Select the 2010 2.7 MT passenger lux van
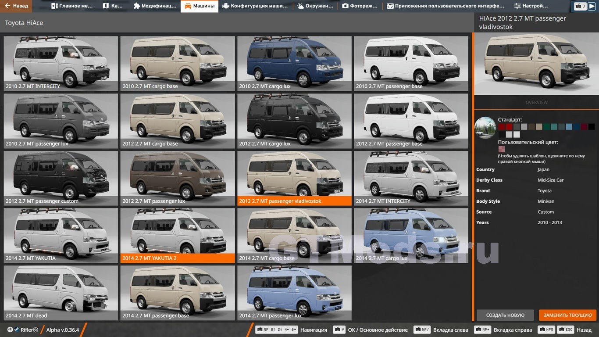 61,121
